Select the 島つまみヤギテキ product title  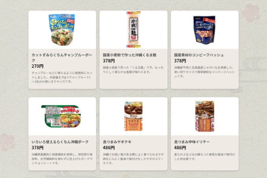(117, 142)
